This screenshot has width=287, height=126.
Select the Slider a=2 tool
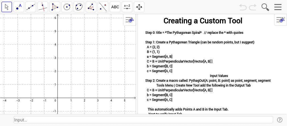coord(127,7)
